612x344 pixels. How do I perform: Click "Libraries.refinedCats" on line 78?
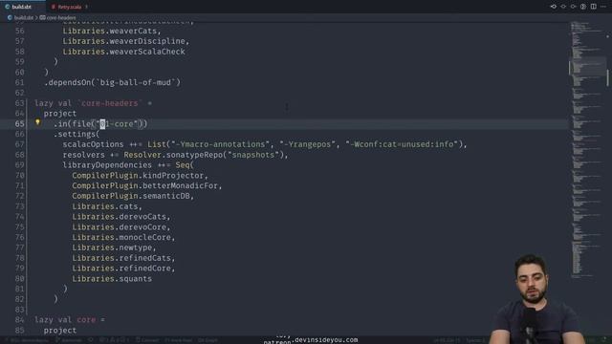click(121, 258)
